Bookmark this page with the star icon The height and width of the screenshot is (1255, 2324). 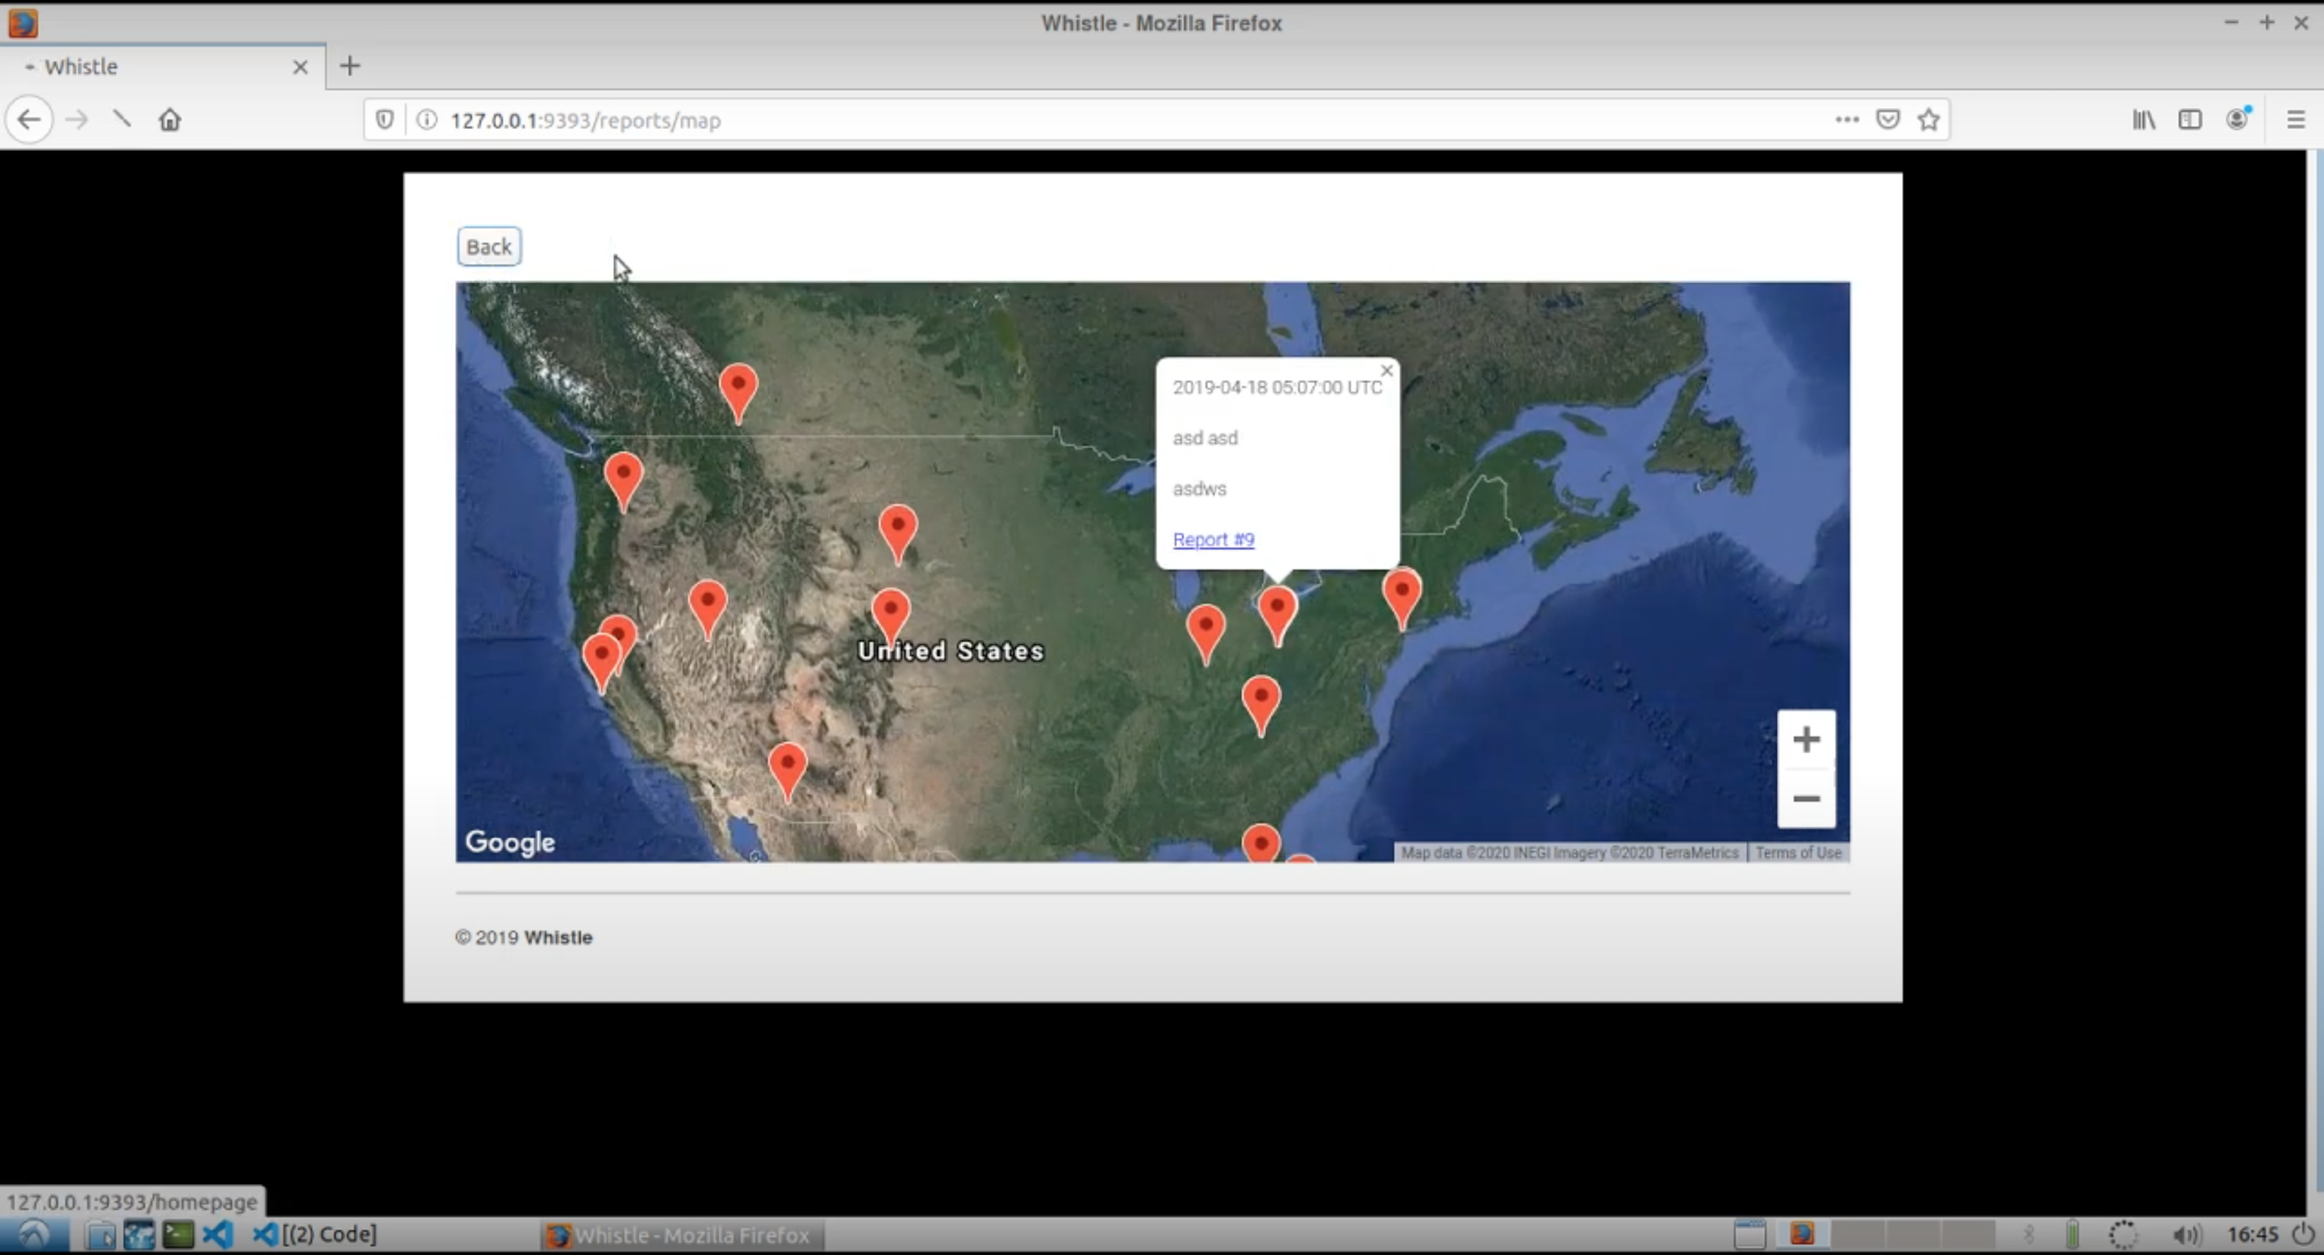[x=1929, y=119]
